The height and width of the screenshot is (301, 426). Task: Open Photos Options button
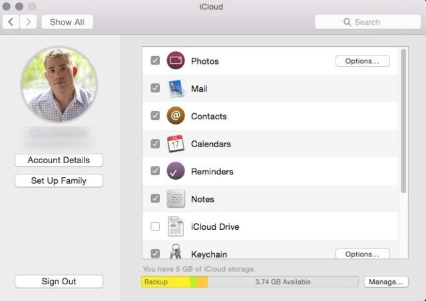pyautogui.click(x=362, y=61)
